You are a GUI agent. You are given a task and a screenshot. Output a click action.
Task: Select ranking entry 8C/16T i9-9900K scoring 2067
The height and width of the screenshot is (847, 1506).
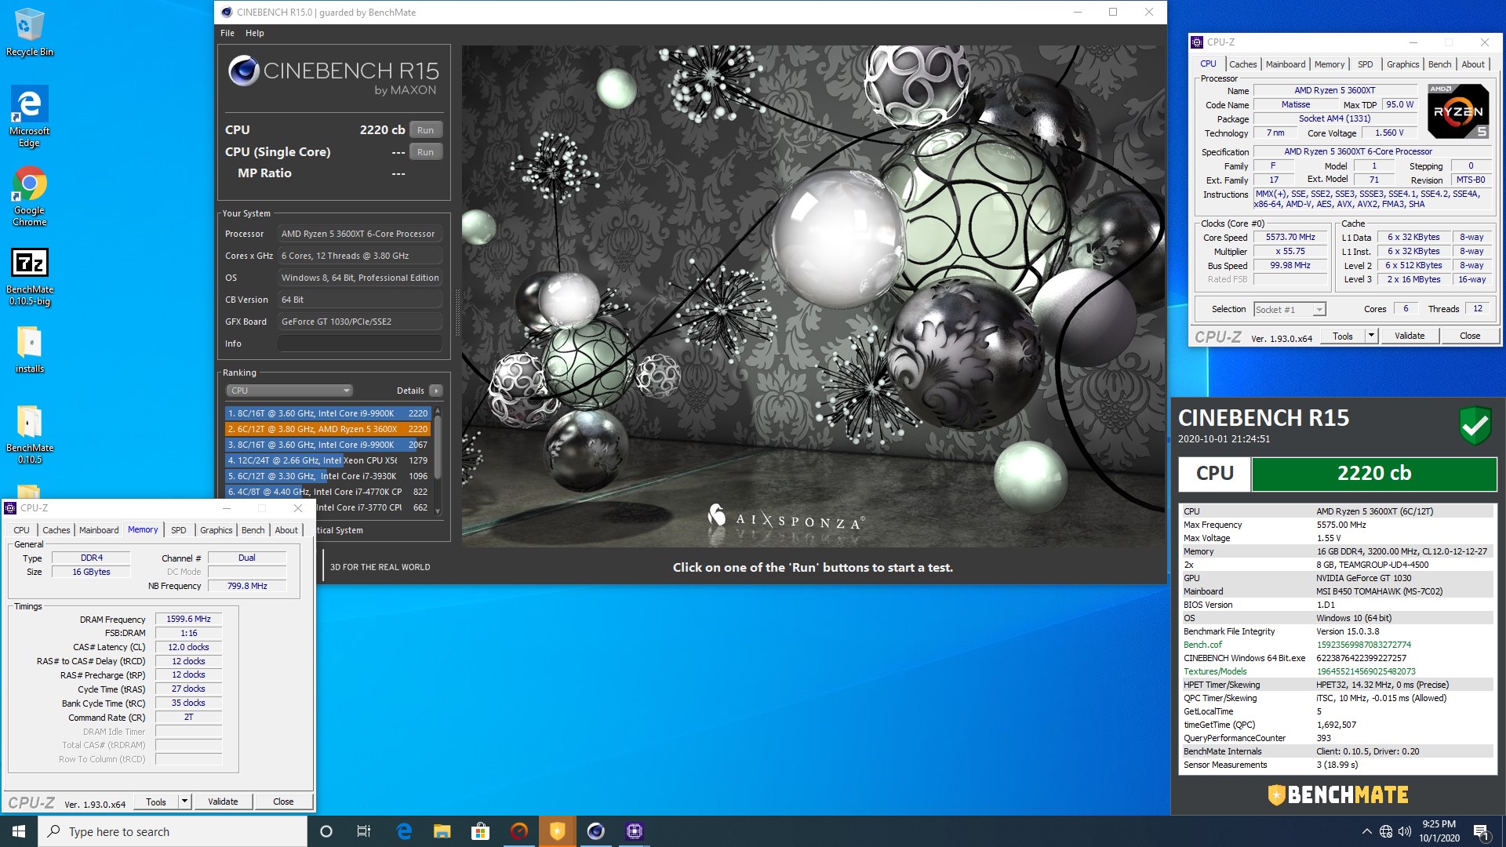point(327,445)
